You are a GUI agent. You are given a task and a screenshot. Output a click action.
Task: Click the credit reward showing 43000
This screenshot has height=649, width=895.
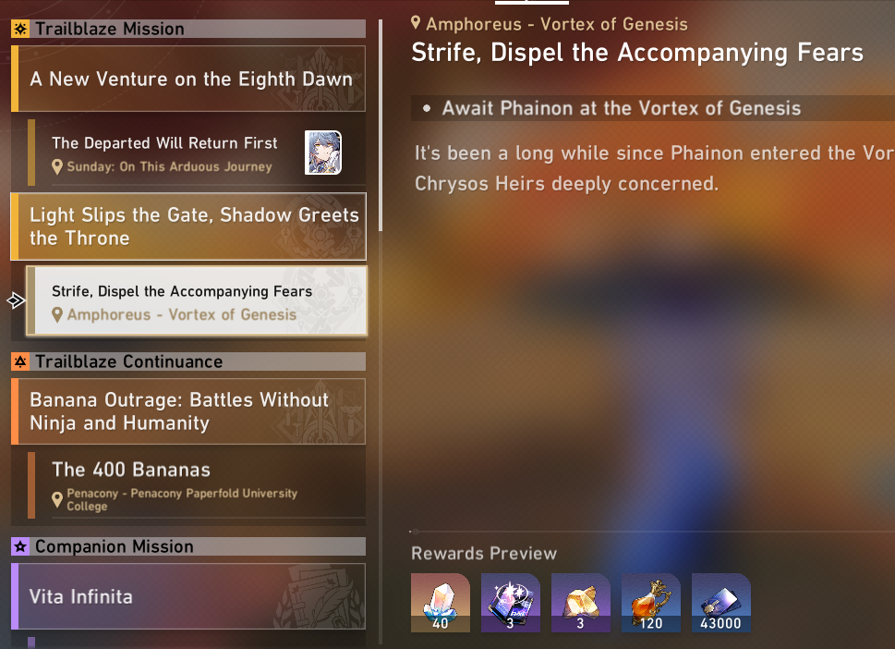[721, 603]
